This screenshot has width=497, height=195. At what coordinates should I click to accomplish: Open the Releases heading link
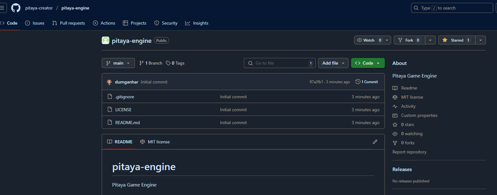[x=402, y=169]
